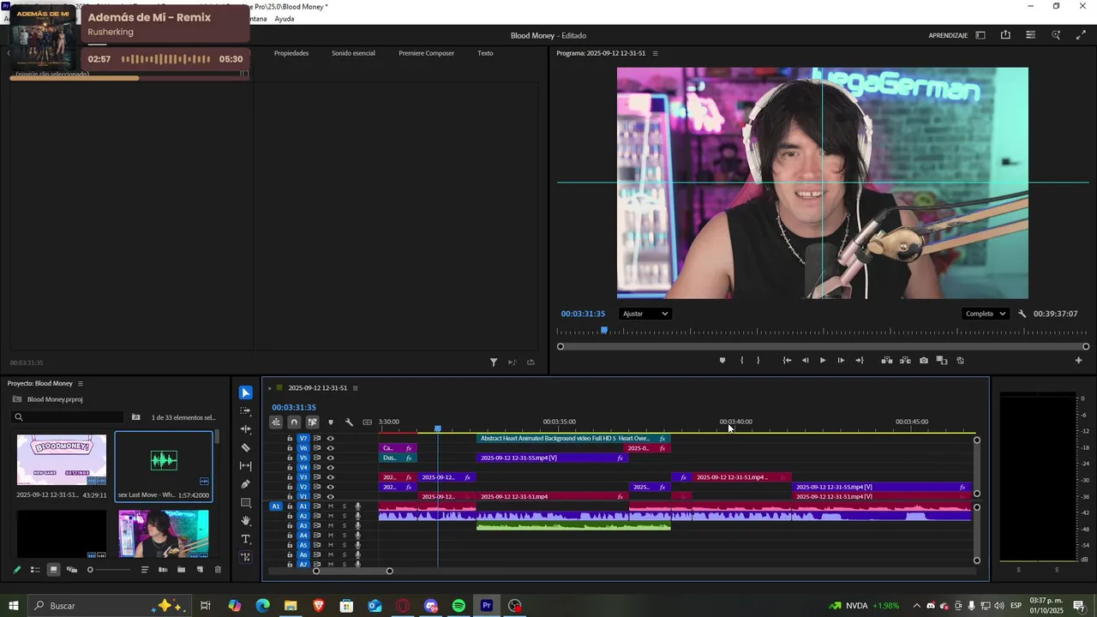Viewport: 1097px width, 617px height.
Task: Select the Rectangle tool
Action: (246, 502)
